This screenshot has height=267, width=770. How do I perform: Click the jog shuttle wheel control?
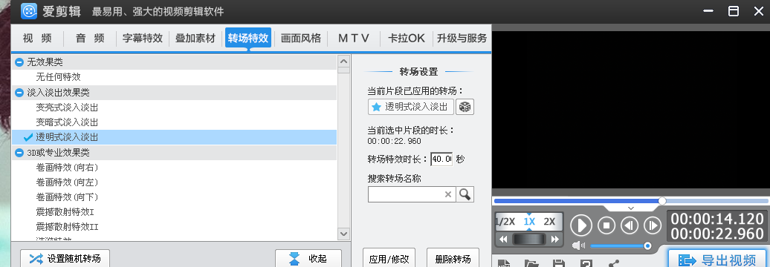pyautogui.click(x=529, y=240)
